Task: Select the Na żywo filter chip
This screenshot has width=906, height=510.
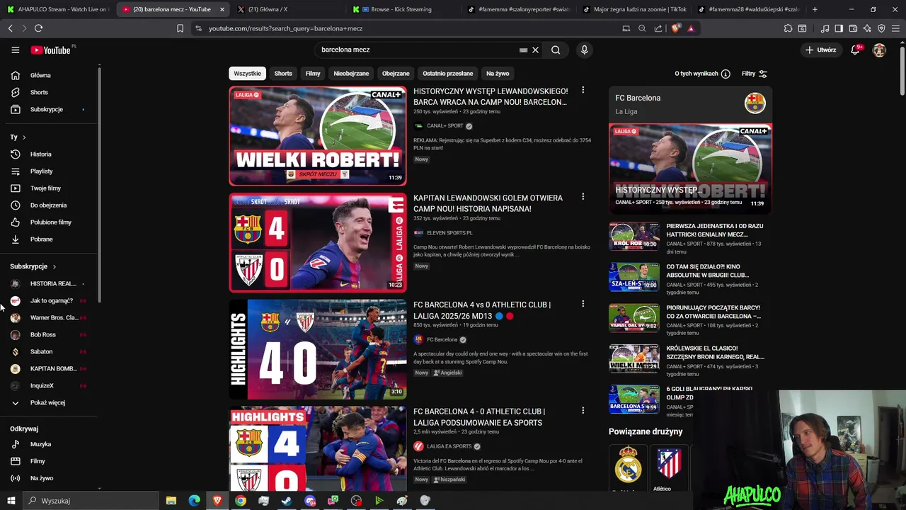Action: click(x=498, y=74)
